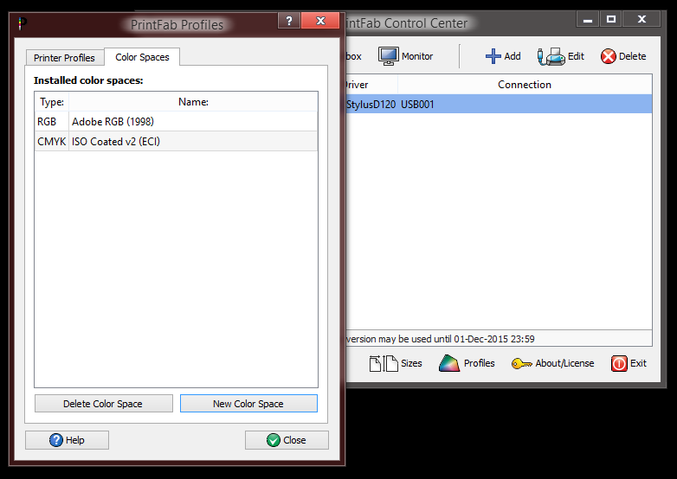The image size is (677, 479).
Task: Click the red Delete icon
Action: (609, 56)
